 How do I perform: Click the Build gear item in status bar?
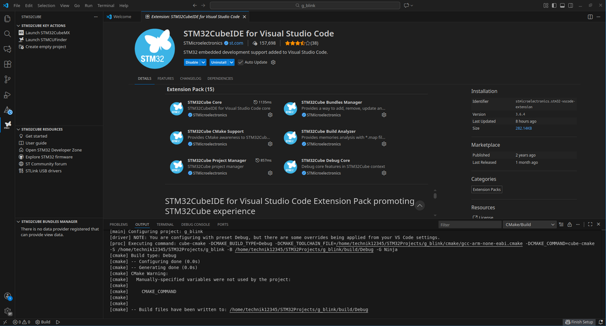pyautogui.click(x=43, y=322)
